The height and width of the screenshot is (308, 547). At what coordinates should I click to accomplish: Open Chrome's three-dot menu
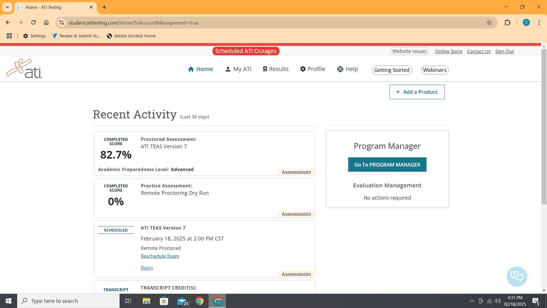539,23
